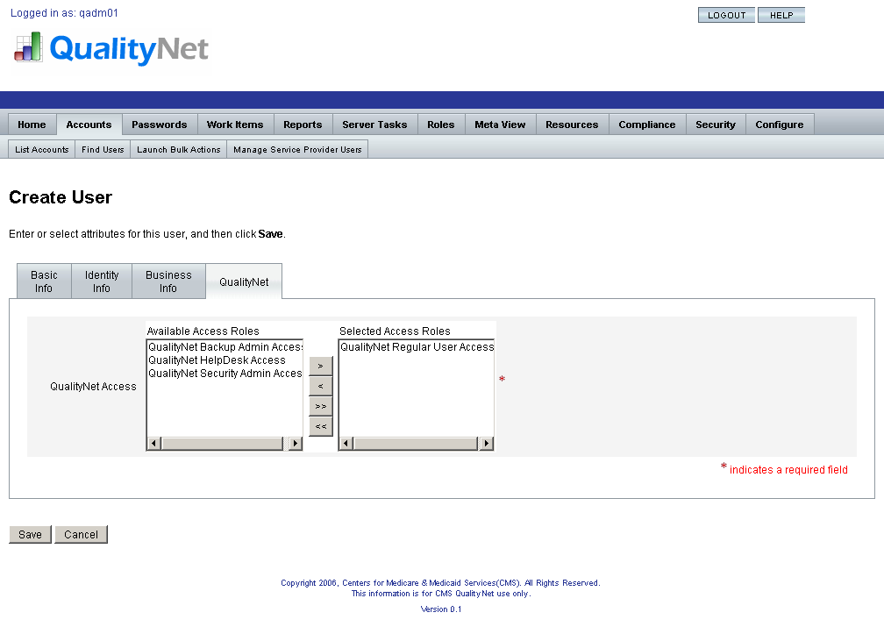Click 'Version 0.1' footer text
This screenshot has width=884, height=641.
click(x=441, y=609)
